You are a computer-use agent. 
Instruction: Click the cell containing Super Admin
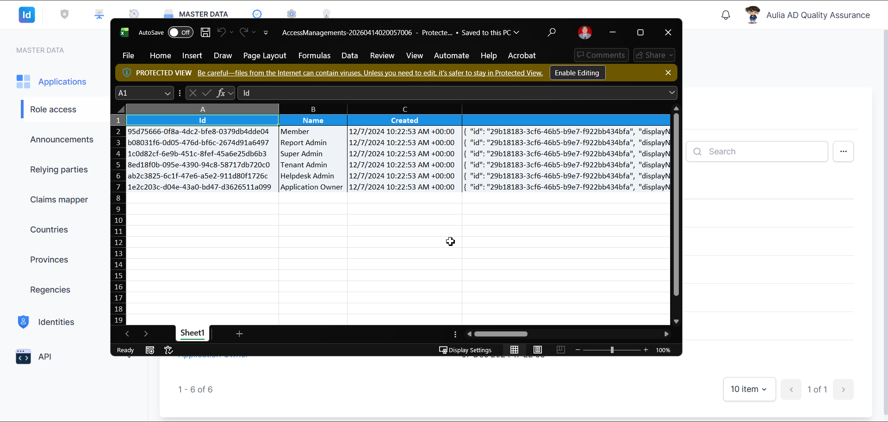pos(313,154)
